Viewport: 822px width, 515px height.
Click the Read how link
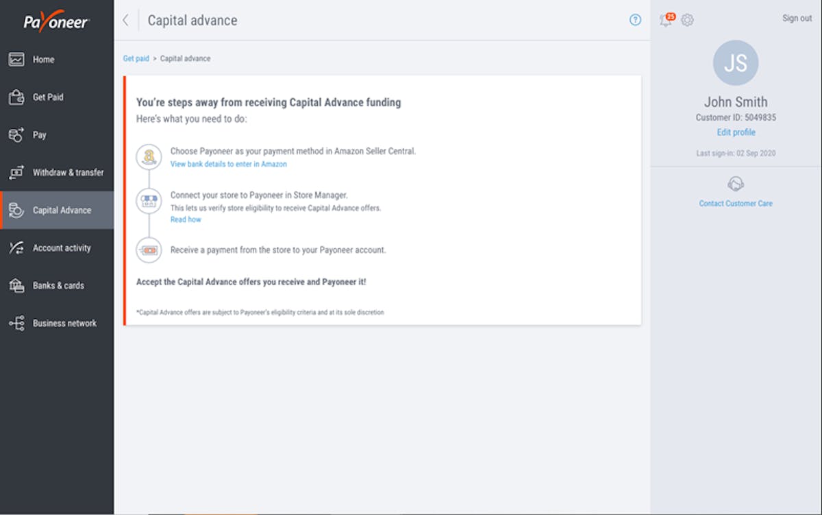pyautogui.click(x=186, y=219)
